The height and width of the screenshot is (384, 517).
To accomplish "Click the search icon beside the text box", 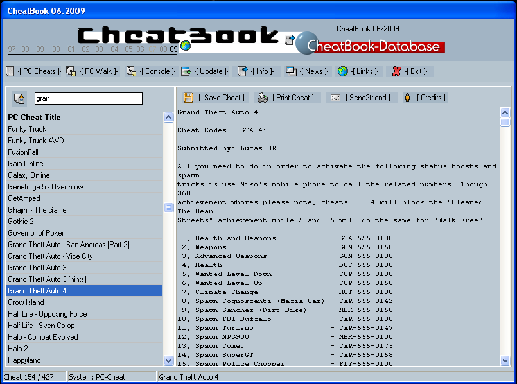I will click(19, 98).
